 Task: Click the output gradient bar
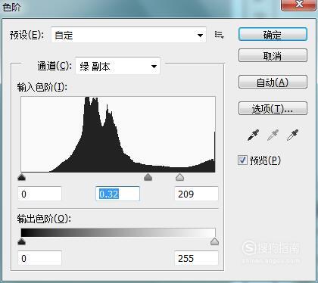point(118,232)
